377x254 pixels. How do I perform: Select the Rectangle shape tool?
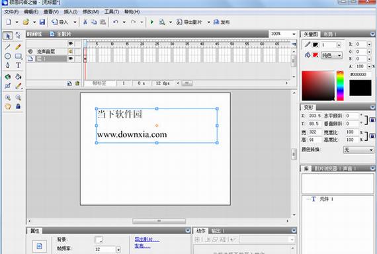(x=19, y=56)
